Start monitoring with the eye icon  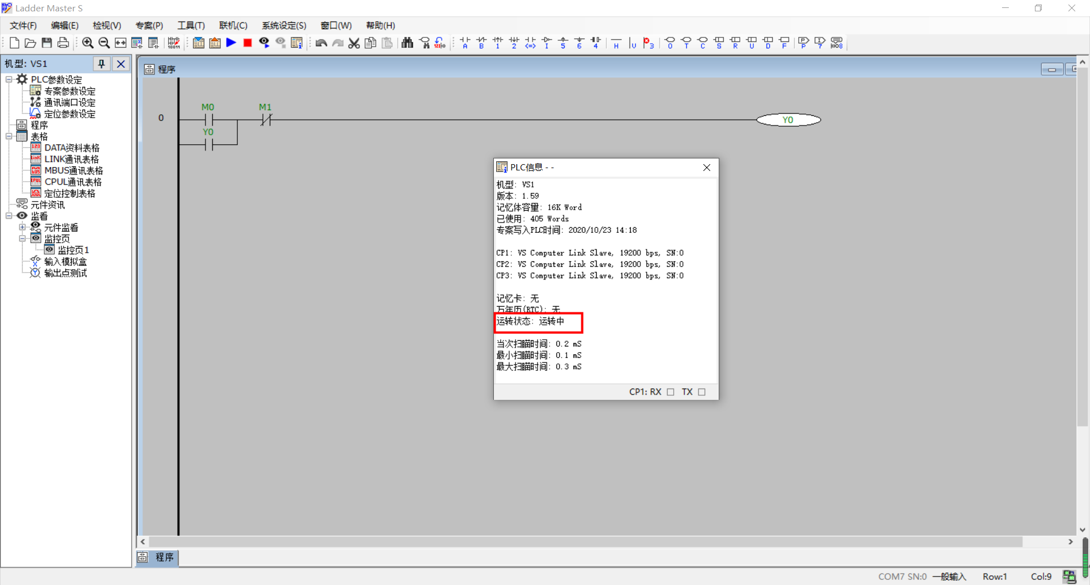(264, 43)
